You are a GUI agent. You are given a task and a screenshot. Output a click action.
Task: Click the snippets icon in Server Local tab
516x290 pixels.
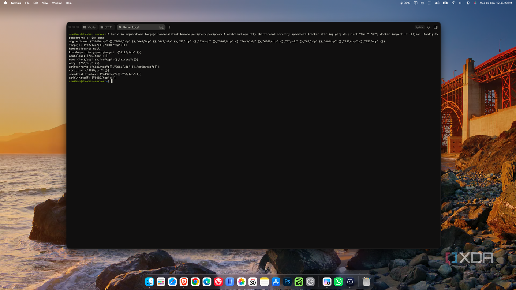pyautogui.click(x=161, y=27)
